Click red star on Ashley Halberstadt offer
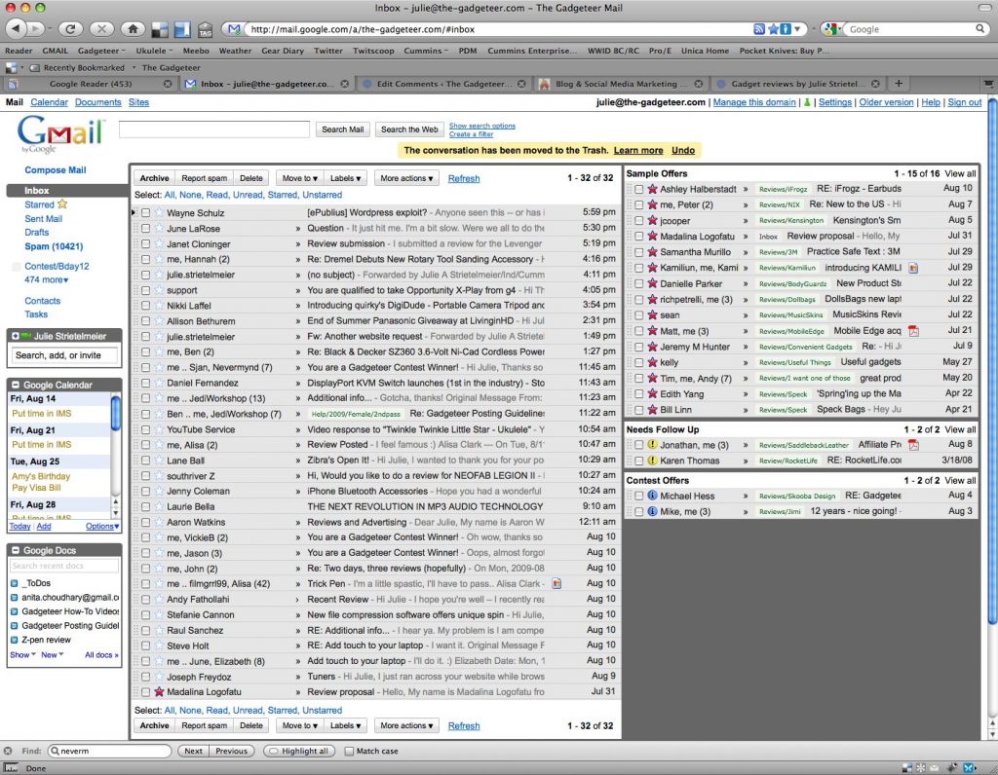This screenshot has width=998, height=775. coord(652,189)
